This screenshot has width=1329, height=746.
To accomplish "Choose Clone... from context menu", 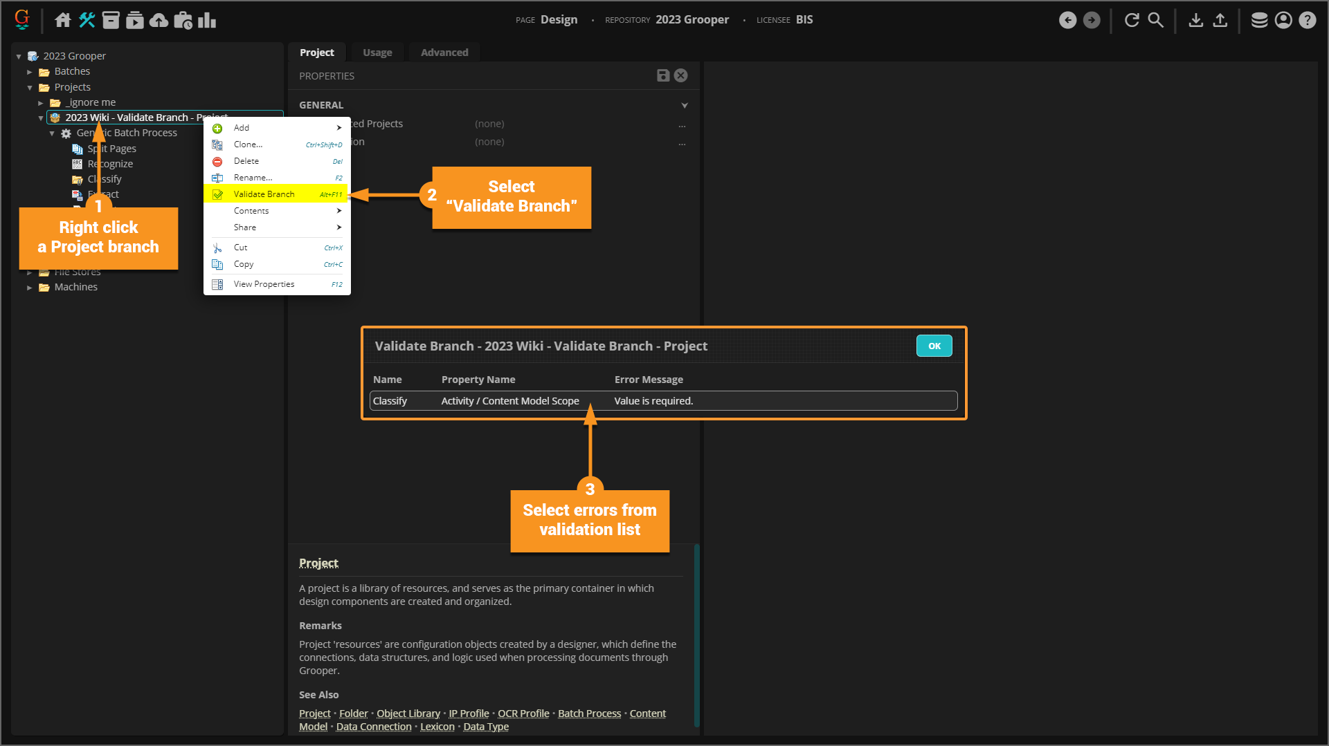I will click(x=277, y=144).
